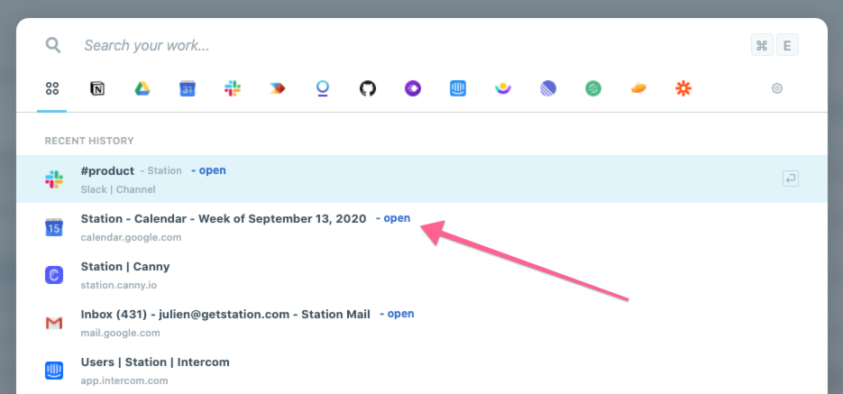Click the Gmail M icon
Image resolution: width=843 pixels, height=394 pixels.
[54, 323]
